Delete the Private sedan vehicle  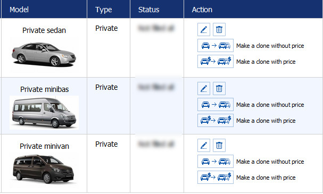tap(219, 29)
